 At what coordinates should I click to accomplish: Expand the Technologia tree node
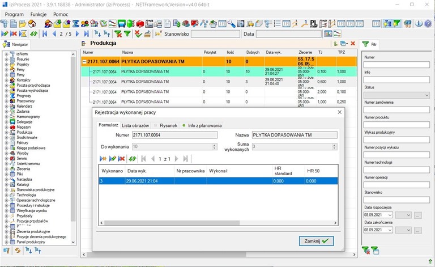6,195
